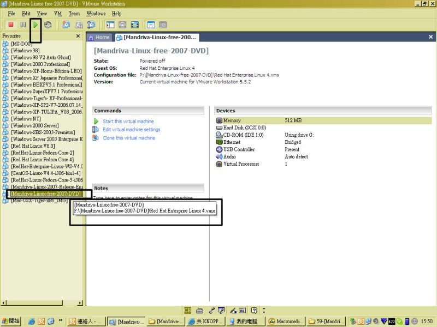Select [RedHat-Linux-Fedora-Core-2] favorite
The image size is (437, 327).
(x=43, y=153)
